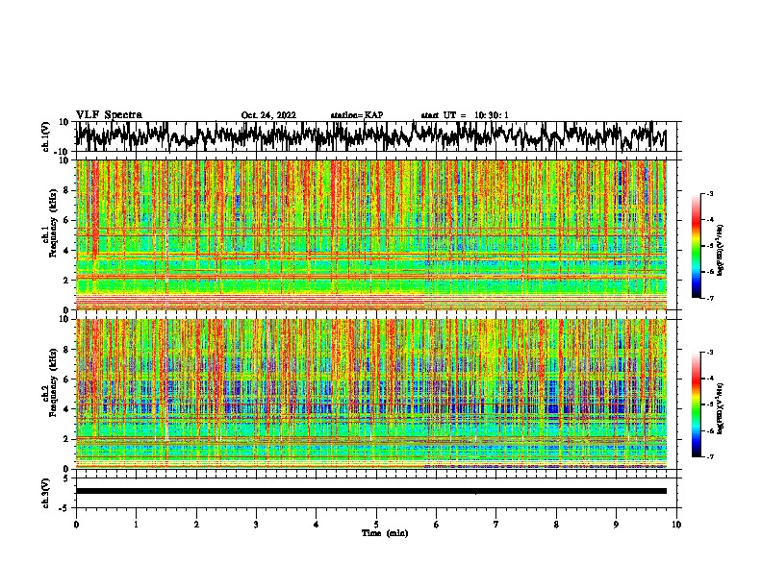Click the ch.1 frequency spectrogram panel
Image resolution: width=762 pixels, height=588 pixels.
pos(371,234)
